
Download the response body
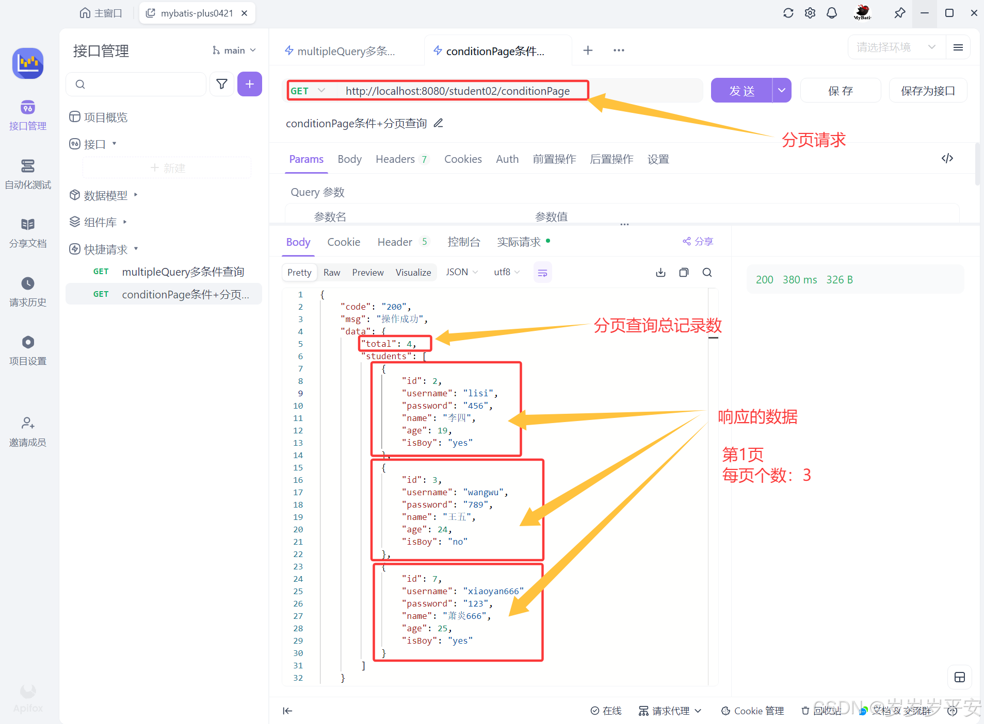(x=660, y=272)
